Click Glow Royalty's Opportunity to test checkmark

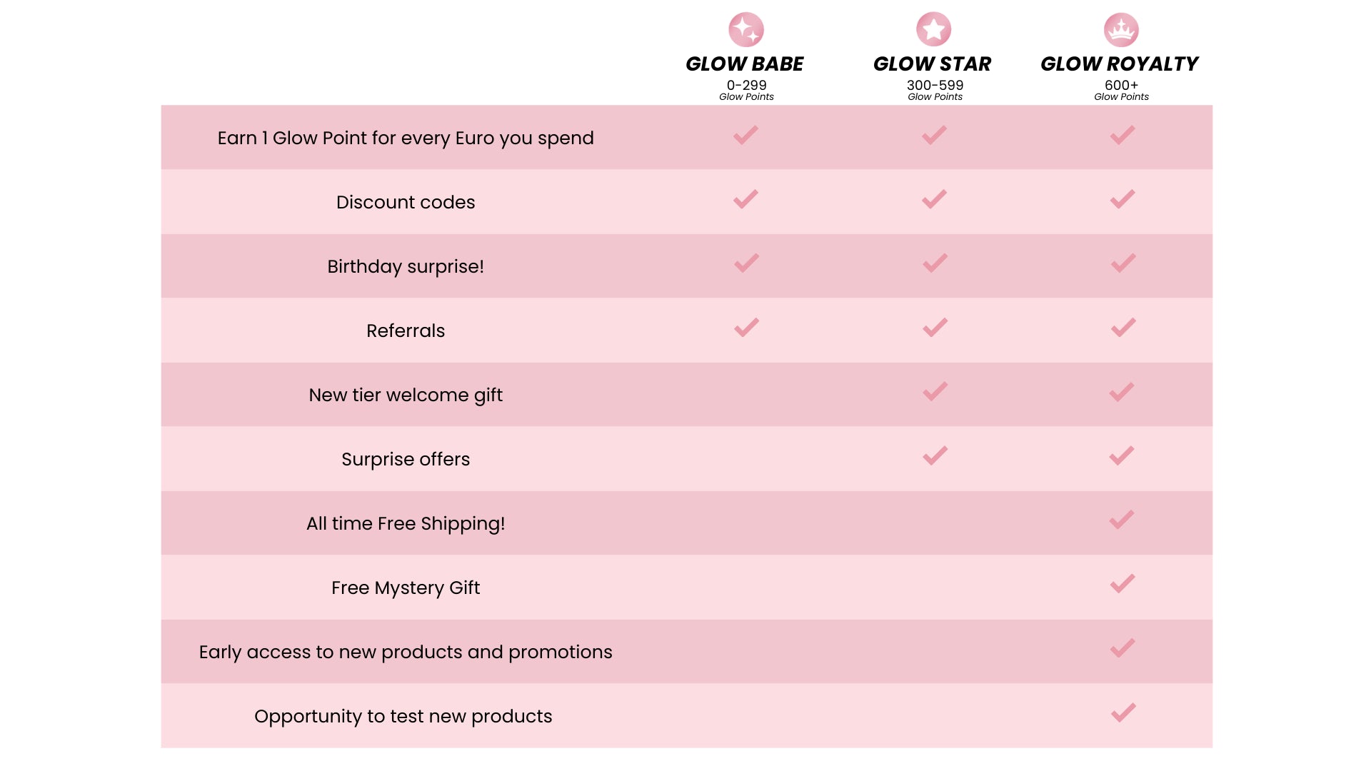click(x=1123, y=712)
